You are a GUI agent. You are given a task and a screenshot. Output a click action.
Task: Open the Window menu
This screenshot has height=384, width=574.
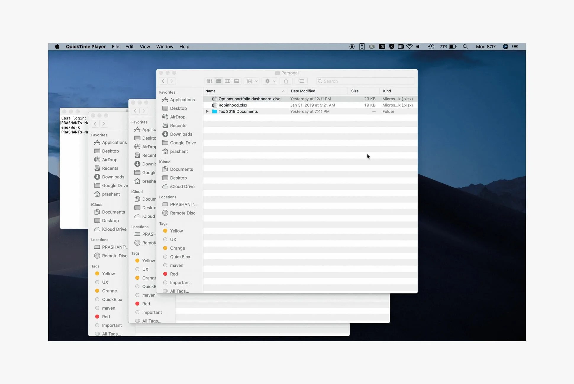tap(165, 46)
